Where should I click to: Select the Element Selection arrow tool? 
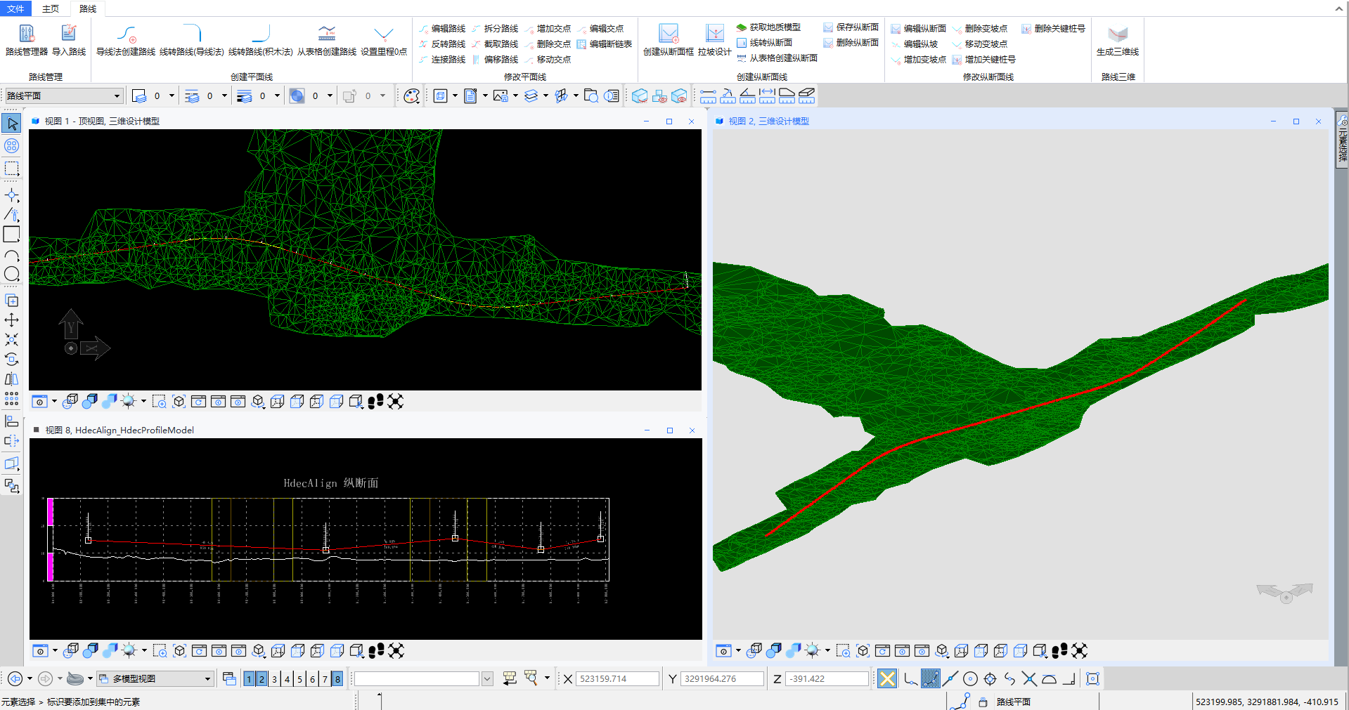coord(11,124)
